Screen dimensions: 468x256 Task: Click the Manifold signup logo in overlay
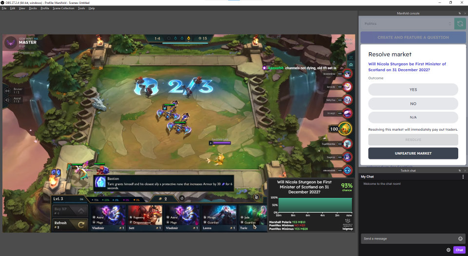[348, 225]
